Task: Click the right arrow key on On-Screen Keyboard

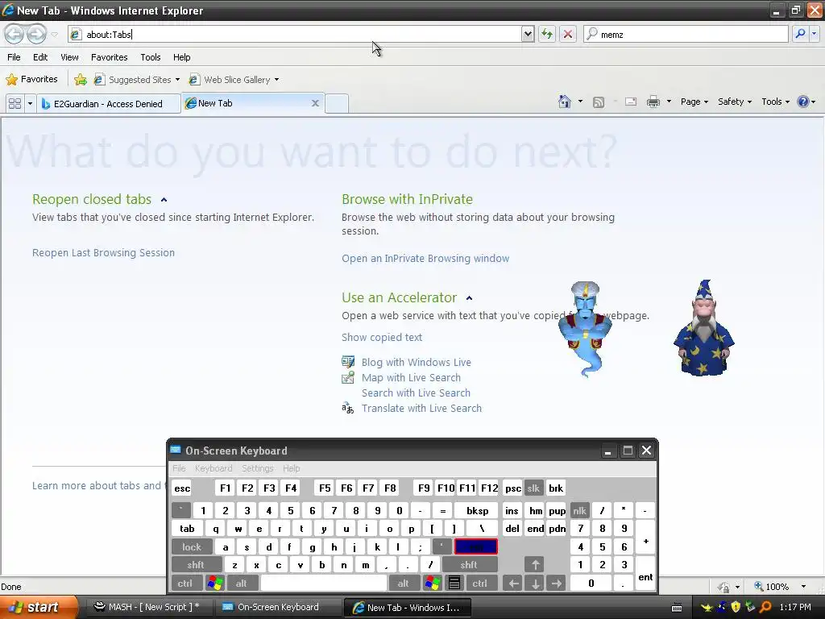Action: pyautogui.click(x=557, y=584)
